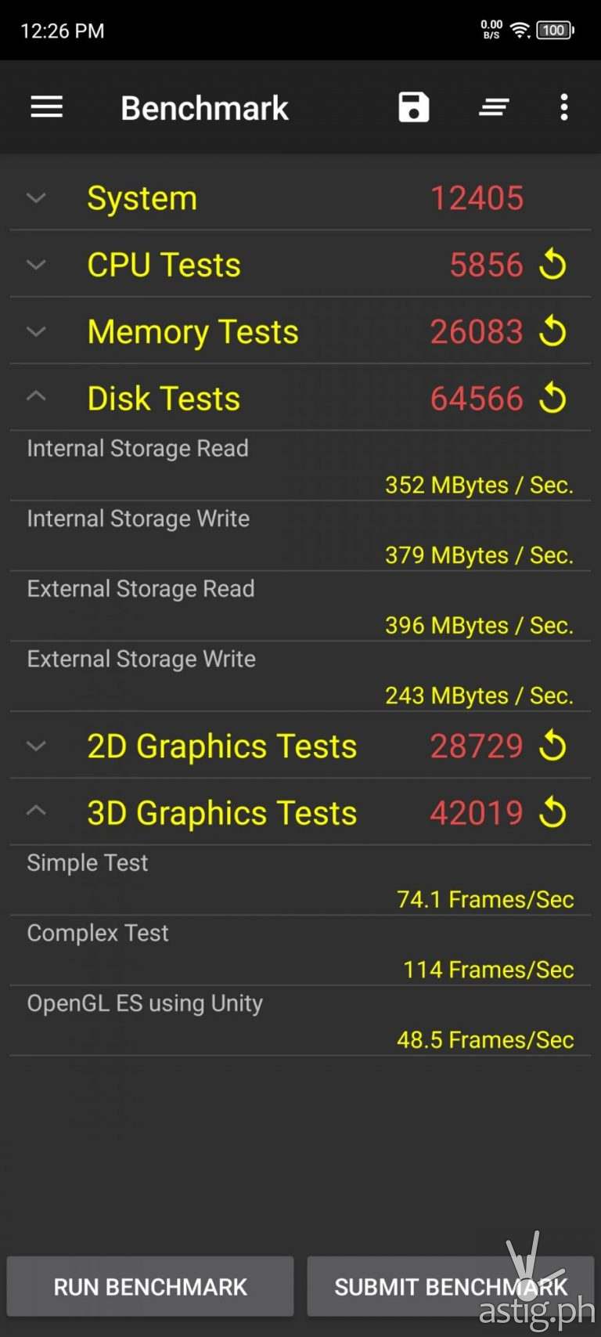Tap the battery indicator in status bar

555,31
